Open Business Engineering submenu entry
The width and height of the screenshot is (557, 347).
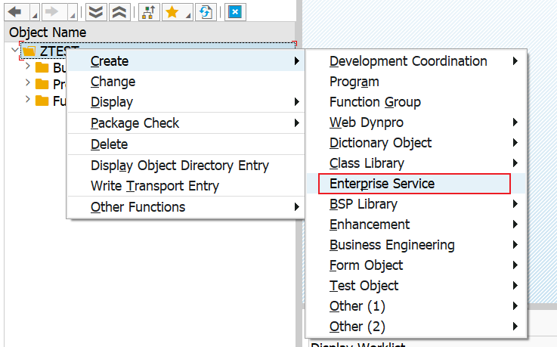click(x=416, y=245)
